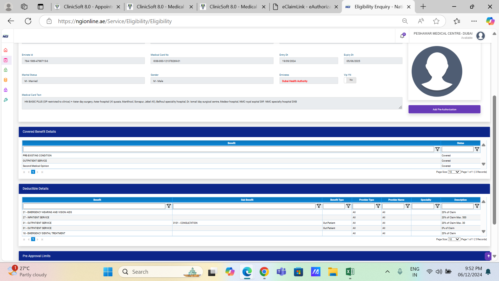
Task: Open Page Size dropdown in Covered Benefit Details
Action: pos(454,172)
